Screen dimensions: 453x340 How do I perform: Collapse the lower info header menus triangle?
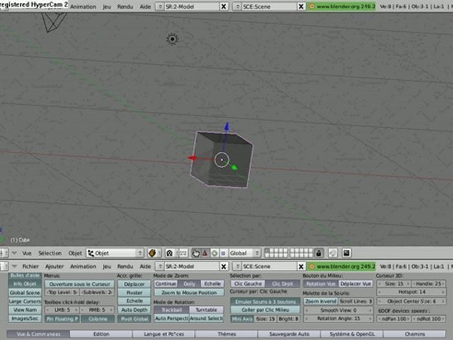14,266
